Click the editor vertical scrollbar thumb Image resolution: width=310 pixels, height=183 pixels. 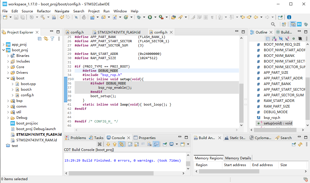241,103
